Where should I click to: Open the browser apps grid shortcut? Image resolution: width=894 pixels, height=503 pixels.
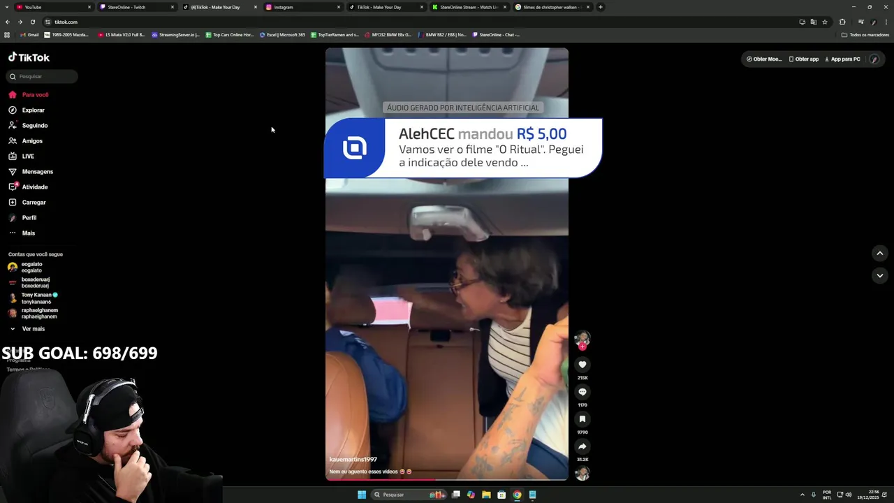click(7, 35)
